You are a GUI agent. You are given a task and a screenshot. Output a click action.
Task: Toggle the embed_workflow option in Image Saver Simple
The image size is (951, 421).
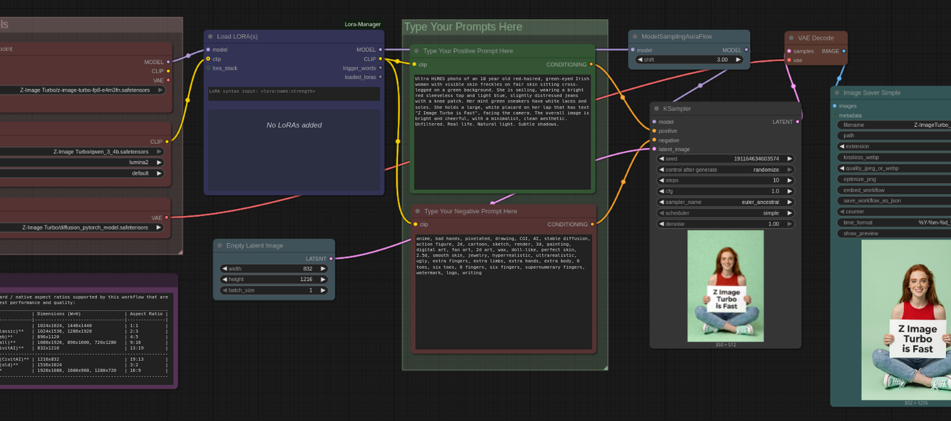[x=894, y=190]
